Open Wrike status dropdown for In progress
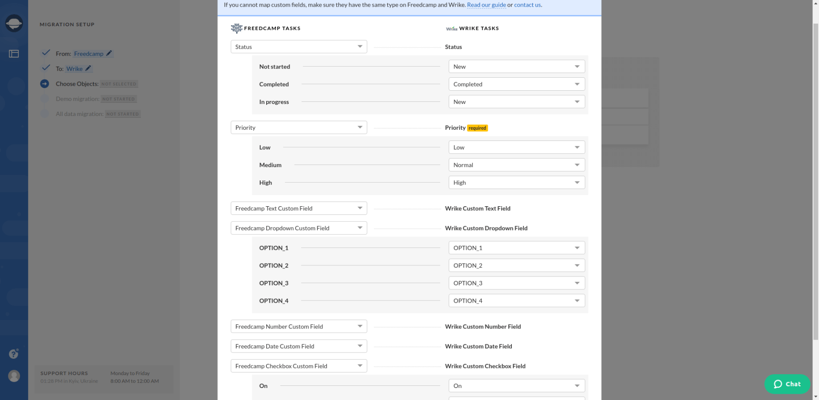This screenshot has width=819, height=400. [x=517, y=102]
